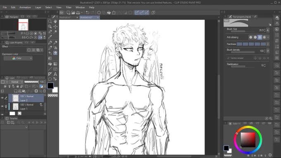Select the Balloon tool
Screen dimensions: 281x158
[x=50, y=79]
